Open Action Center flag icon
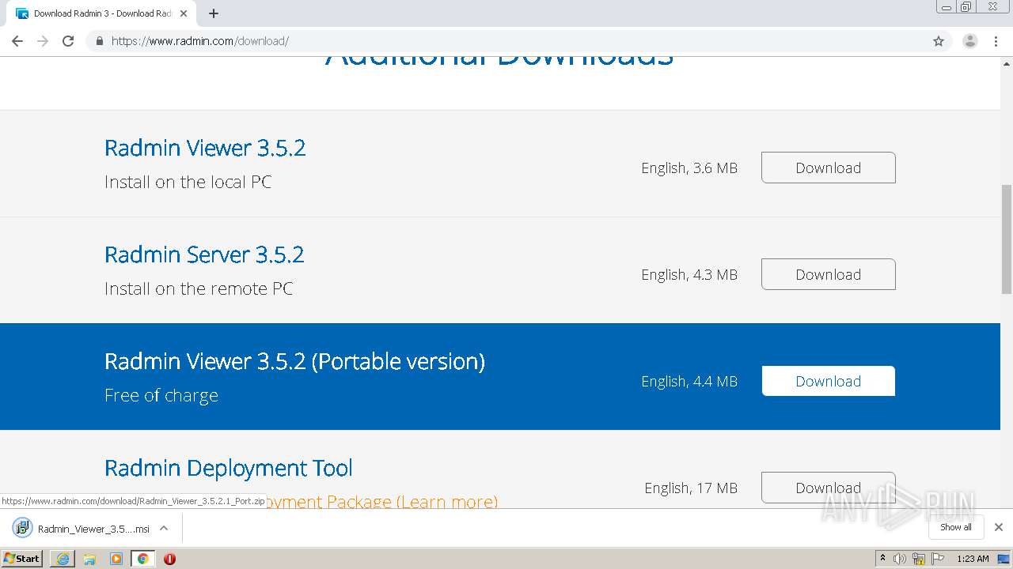1013x569 pixels. click(938, 559)
